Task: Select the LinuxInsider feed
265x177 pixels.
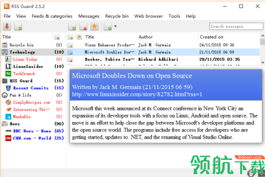Action: tap(33, 67)
